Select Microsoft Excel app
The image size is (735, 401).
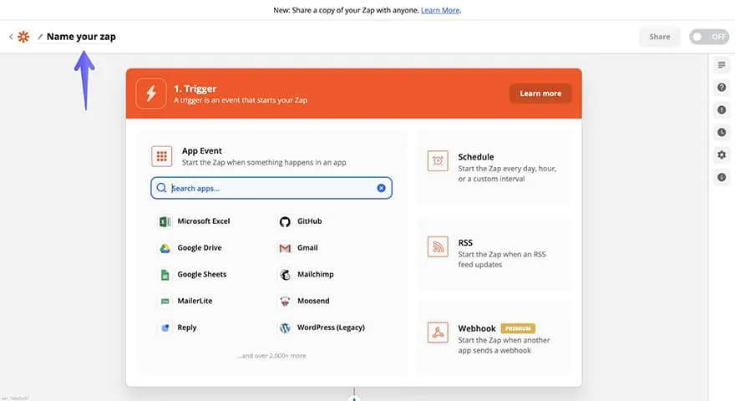tap(203, 221)
